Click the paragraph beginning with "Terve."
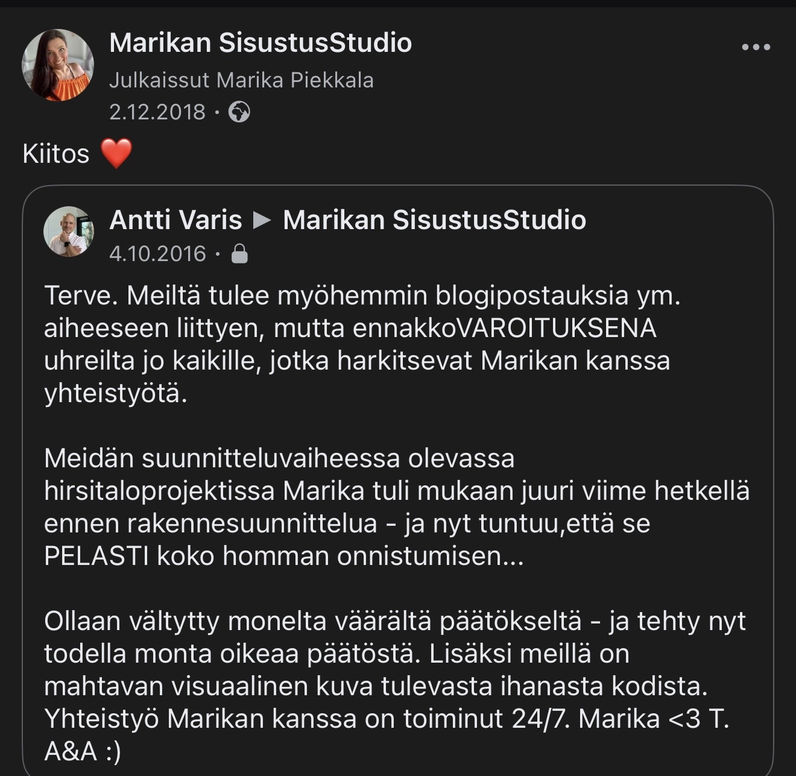Screen dimensions: 796x776 362,344
